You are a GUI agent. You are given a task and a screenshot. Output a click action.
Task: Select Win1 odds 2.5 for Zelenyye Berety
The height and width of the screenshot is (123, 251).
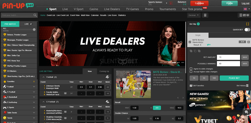pos(81,87)
